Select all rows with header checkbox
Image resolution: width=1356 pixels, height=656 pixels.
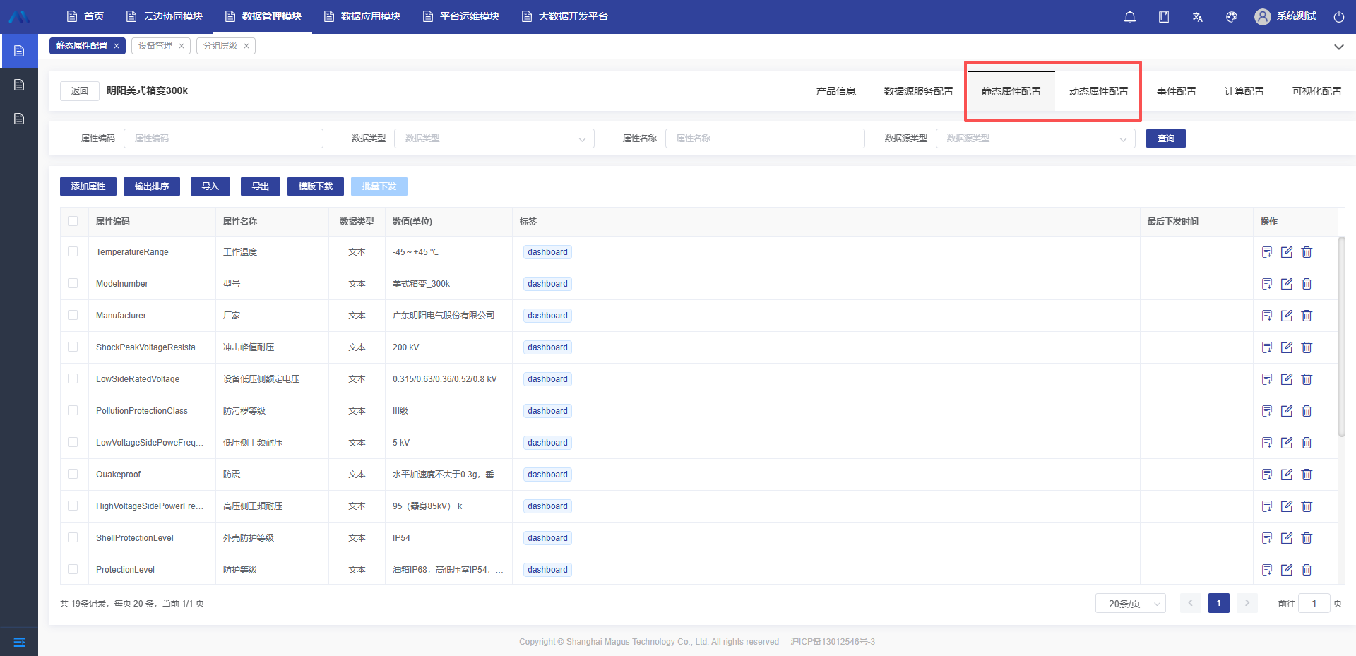(73, 221)
